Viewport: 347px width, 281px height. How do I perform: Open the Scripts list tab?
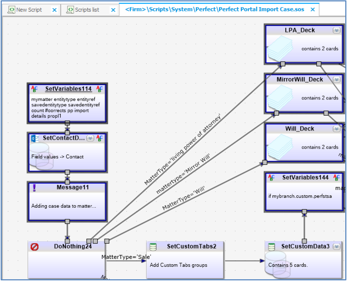87,10
